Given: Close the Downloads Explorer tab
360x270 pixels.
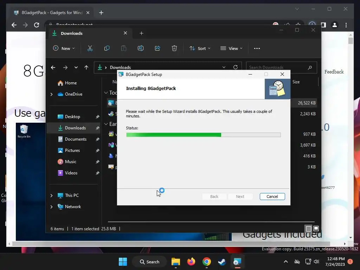Looking at the screenshot, I should click(x=126, y=33).
